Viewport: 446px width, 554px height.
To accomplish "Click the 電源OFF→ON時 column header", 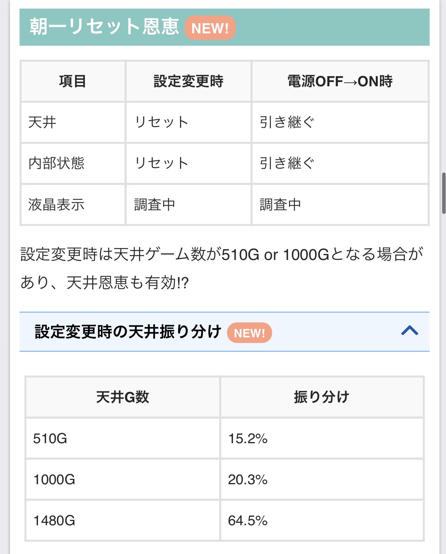I will pyautogui.click(x=340, y=81).
